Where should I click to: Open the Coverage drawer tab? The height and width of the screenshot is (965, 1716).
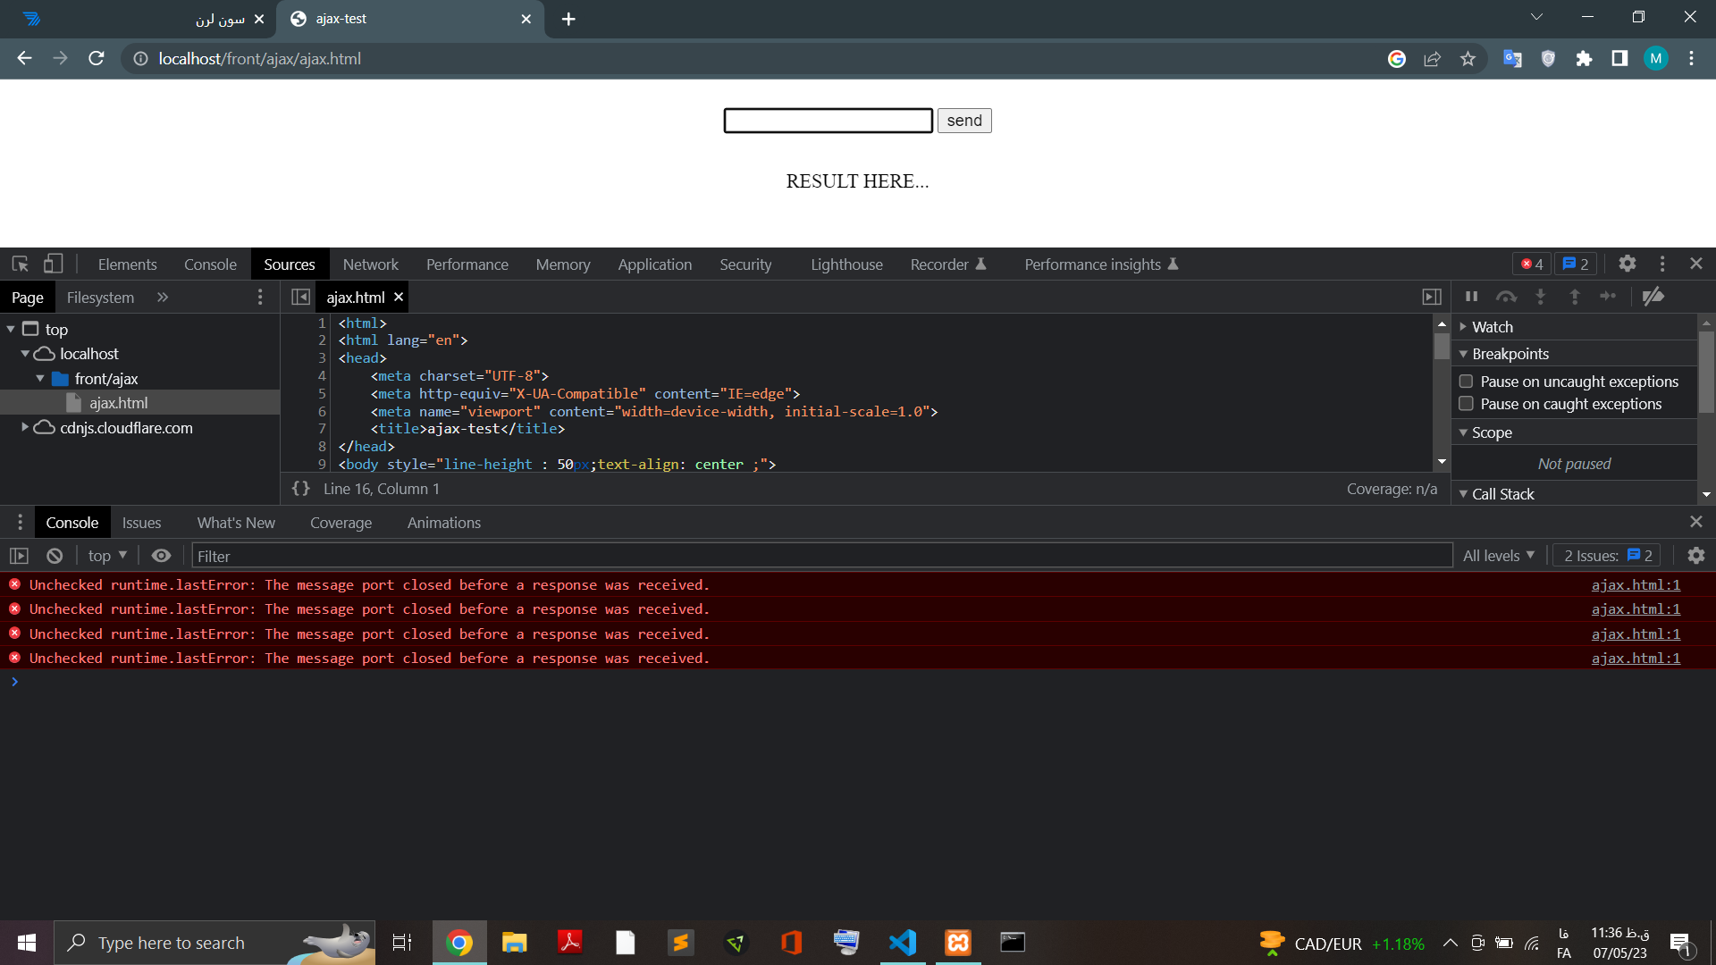click(341, 523)
